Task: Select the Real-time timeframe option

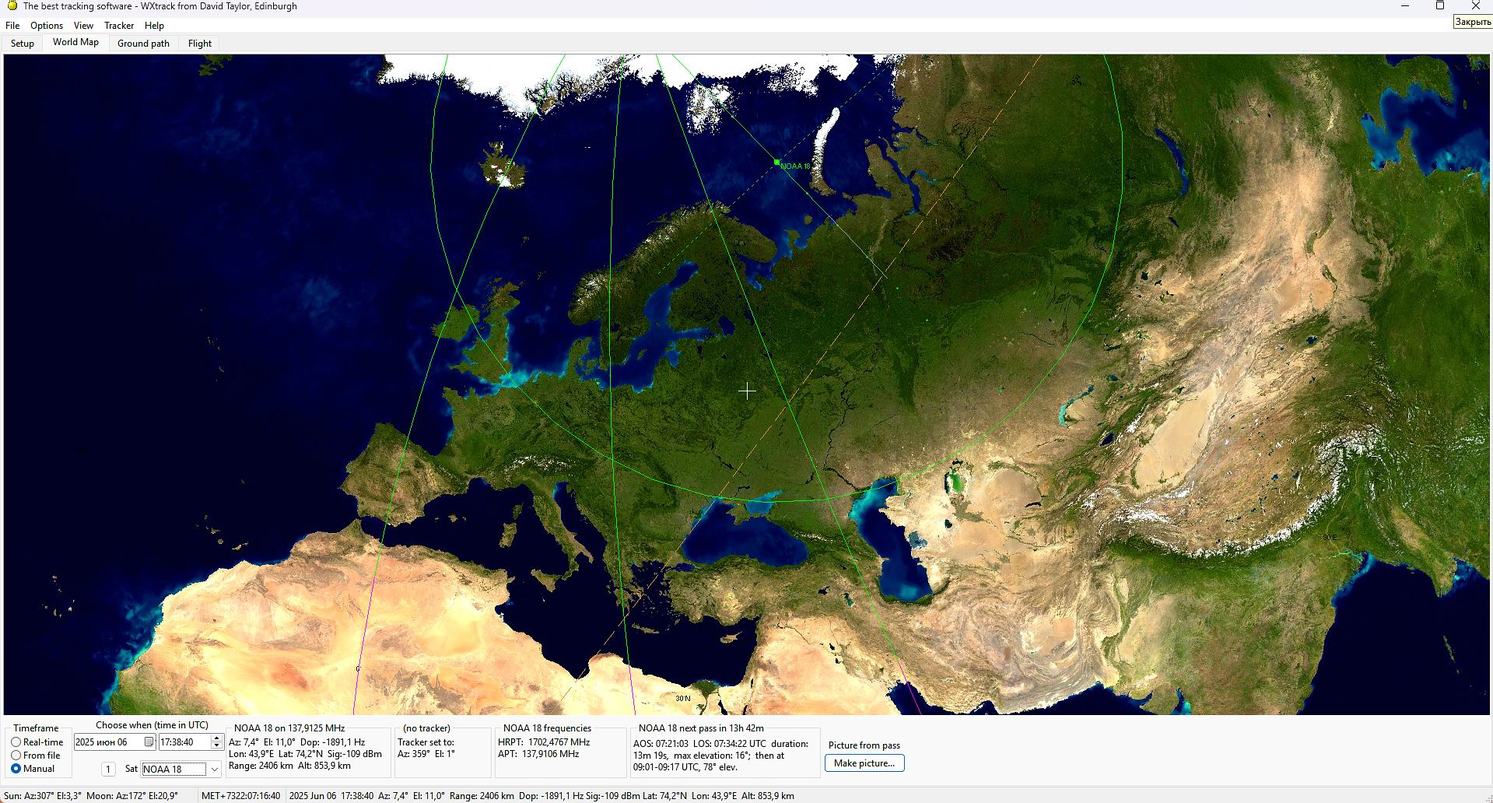Action: pos(16,742)
